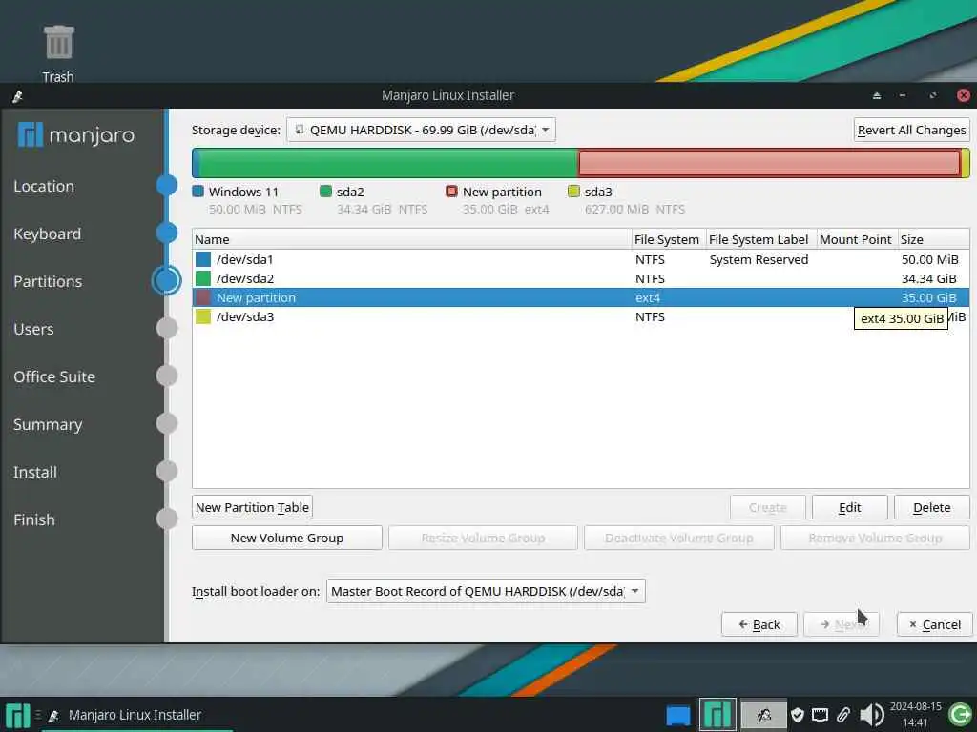Viewport: 977px width, 732px height.
Task: Click the Size column header
Action: tap(933, 239)
